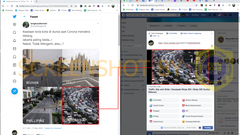Open Twitter home bird logo
This screenshot has height=135, width=240.
pos(15,16)
